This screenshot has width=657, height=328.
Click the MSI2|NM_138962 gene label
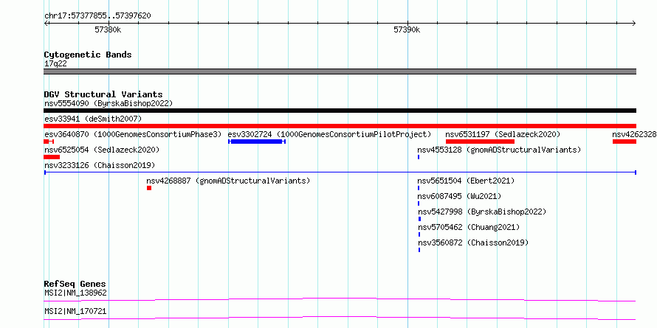tap(75, 293)
